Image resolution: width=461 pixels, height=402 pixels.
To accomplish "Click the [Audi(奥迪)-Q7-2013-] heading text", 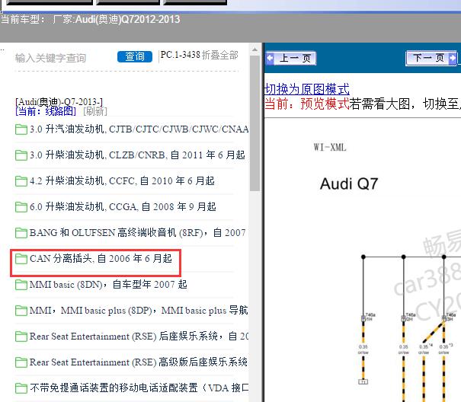I will coord(59,102).
